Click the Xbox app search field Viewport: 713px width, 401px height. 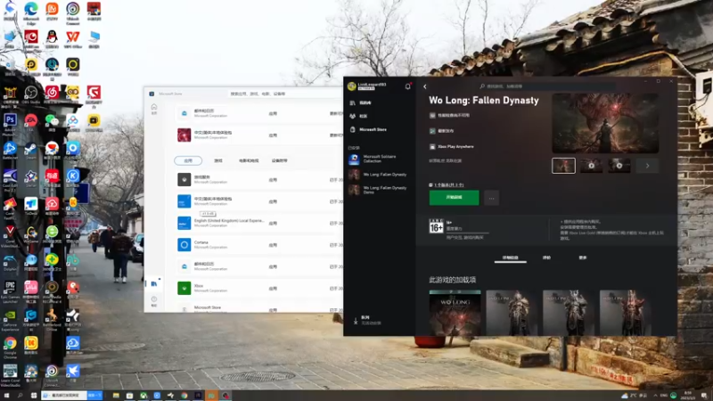tap(548, 86)
